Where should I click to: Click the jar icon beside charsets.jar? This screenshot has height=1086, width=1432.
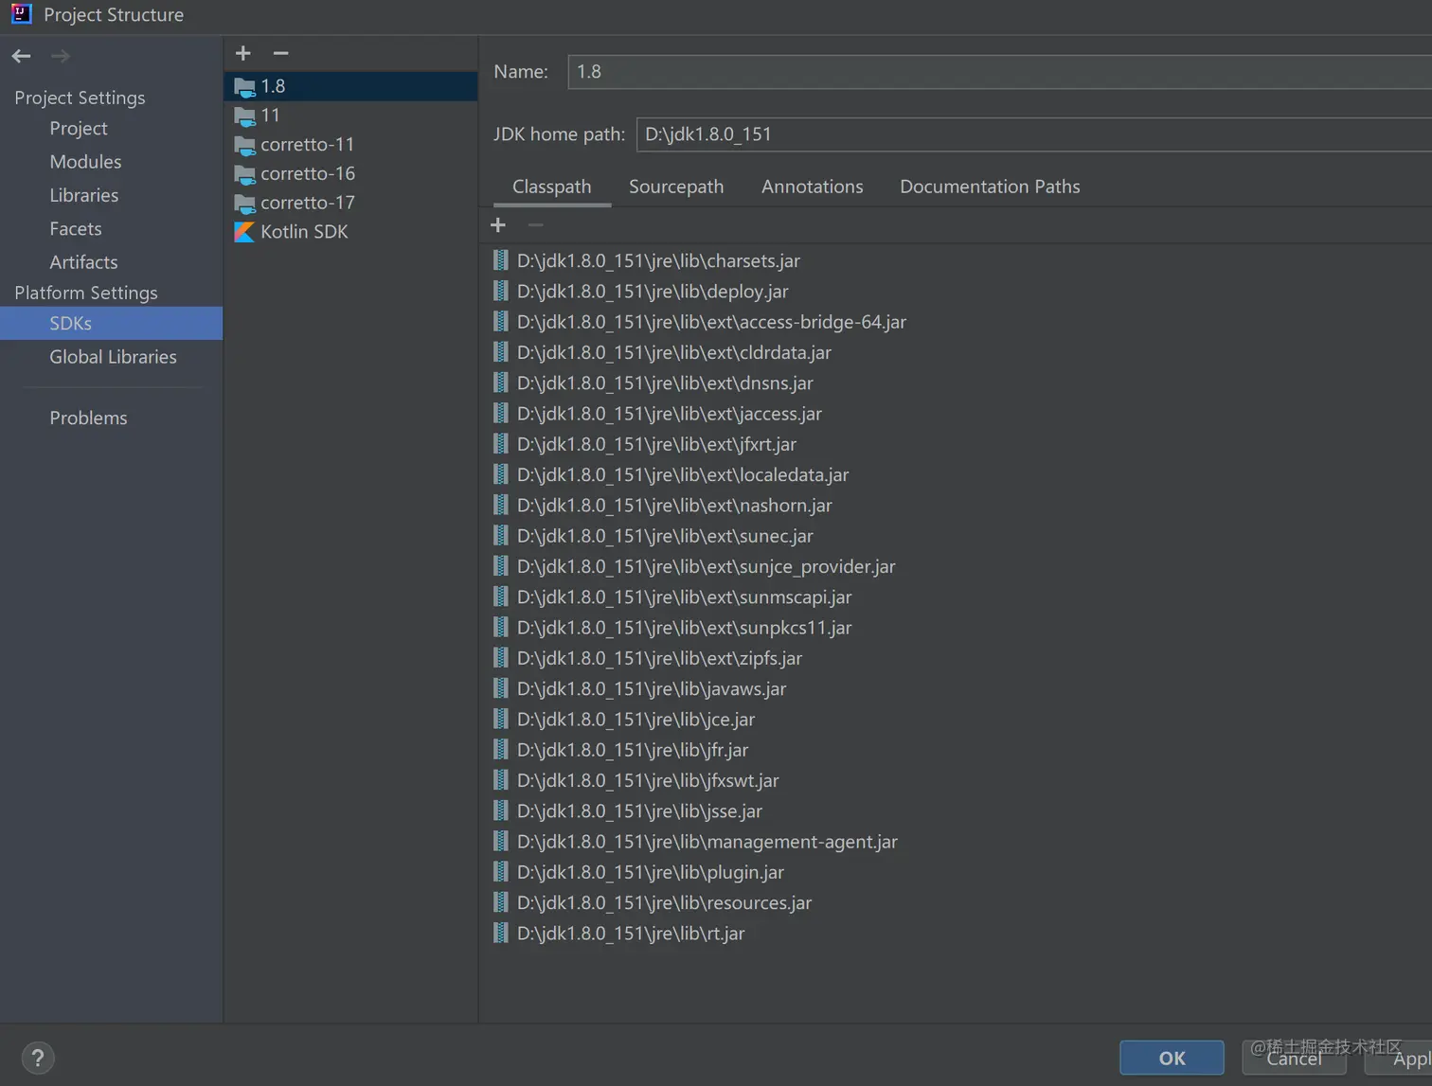(x=501, y=260)
